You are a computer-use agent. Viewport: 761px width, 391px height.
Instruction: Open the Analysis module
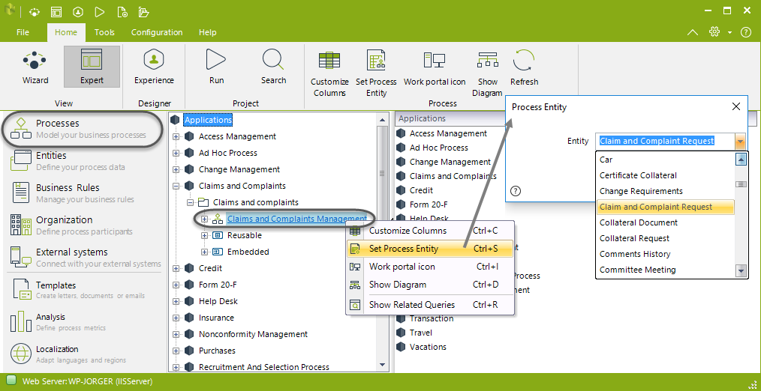83,322
